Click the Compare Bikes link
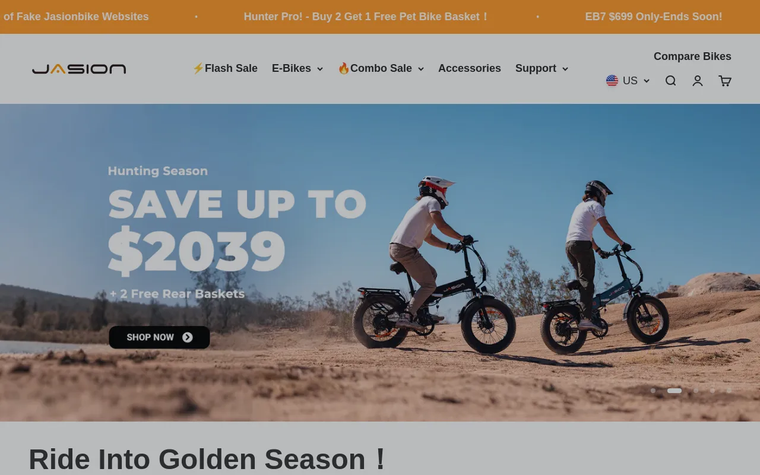 coord(692,56)
